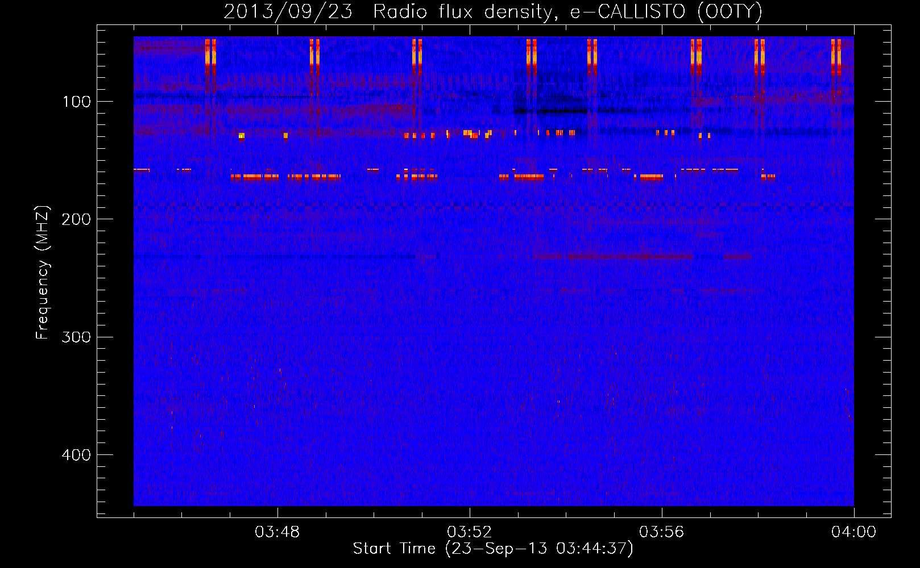Click the 400 frequency tick label
The height and width of the screenshot is (568, 920).
(76, 455)
